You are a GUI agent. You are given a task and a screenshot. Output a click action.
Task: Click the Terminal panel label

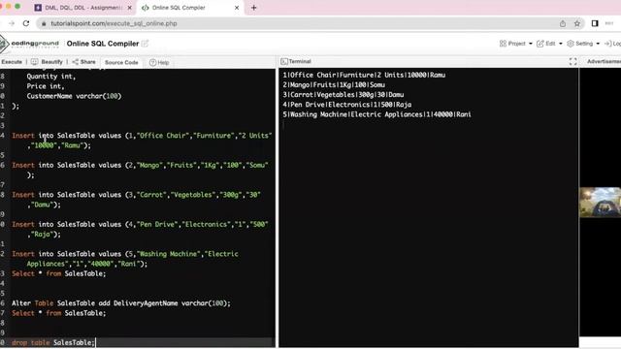coord(296,61)
